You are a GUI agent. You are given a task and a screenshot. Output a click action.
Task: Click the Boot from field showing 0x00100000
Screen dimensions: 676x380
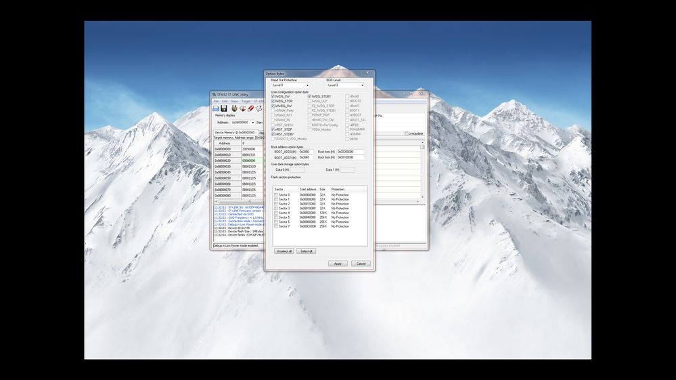(x=351, y=157)
